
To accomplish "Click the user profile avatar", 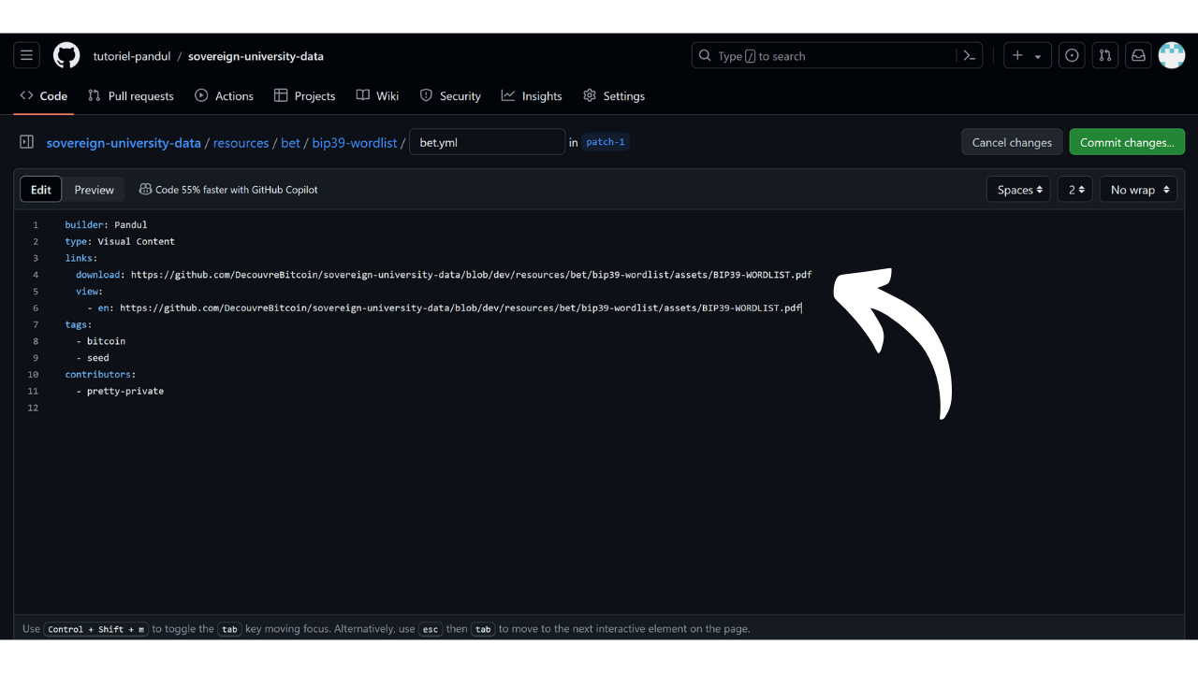I will [1172, 56].
